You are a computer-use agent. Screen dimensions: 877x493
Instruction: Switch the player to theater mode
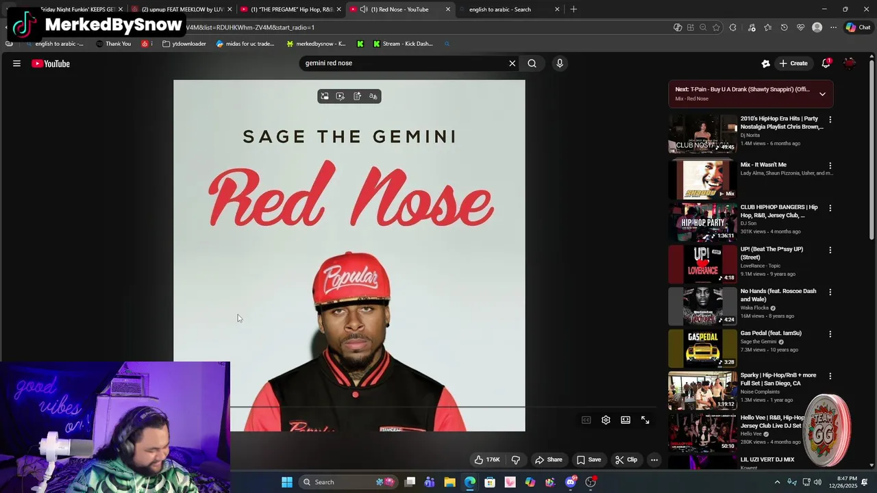coord(626,420)
